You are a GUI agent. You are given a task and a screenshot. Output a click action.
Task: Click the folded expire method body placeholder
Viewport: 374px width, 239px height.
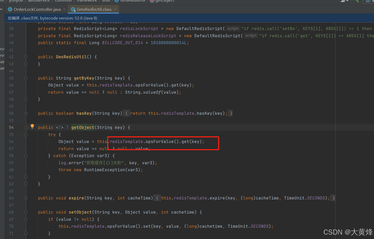(x=245, y=198)
